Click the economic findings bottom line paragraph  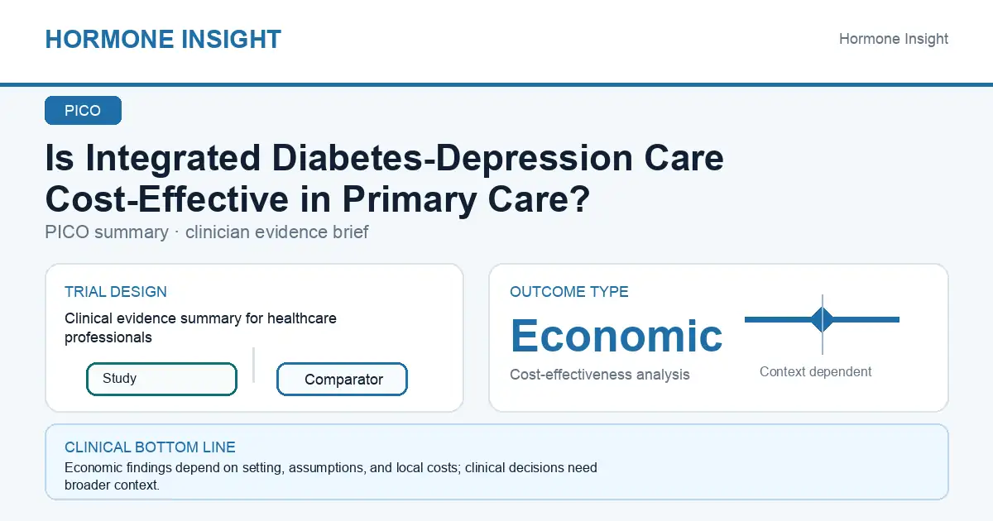331,476
